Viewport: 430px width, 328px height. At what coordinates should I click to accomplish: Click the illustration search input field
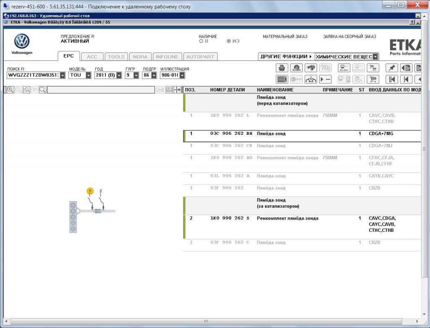101,90
